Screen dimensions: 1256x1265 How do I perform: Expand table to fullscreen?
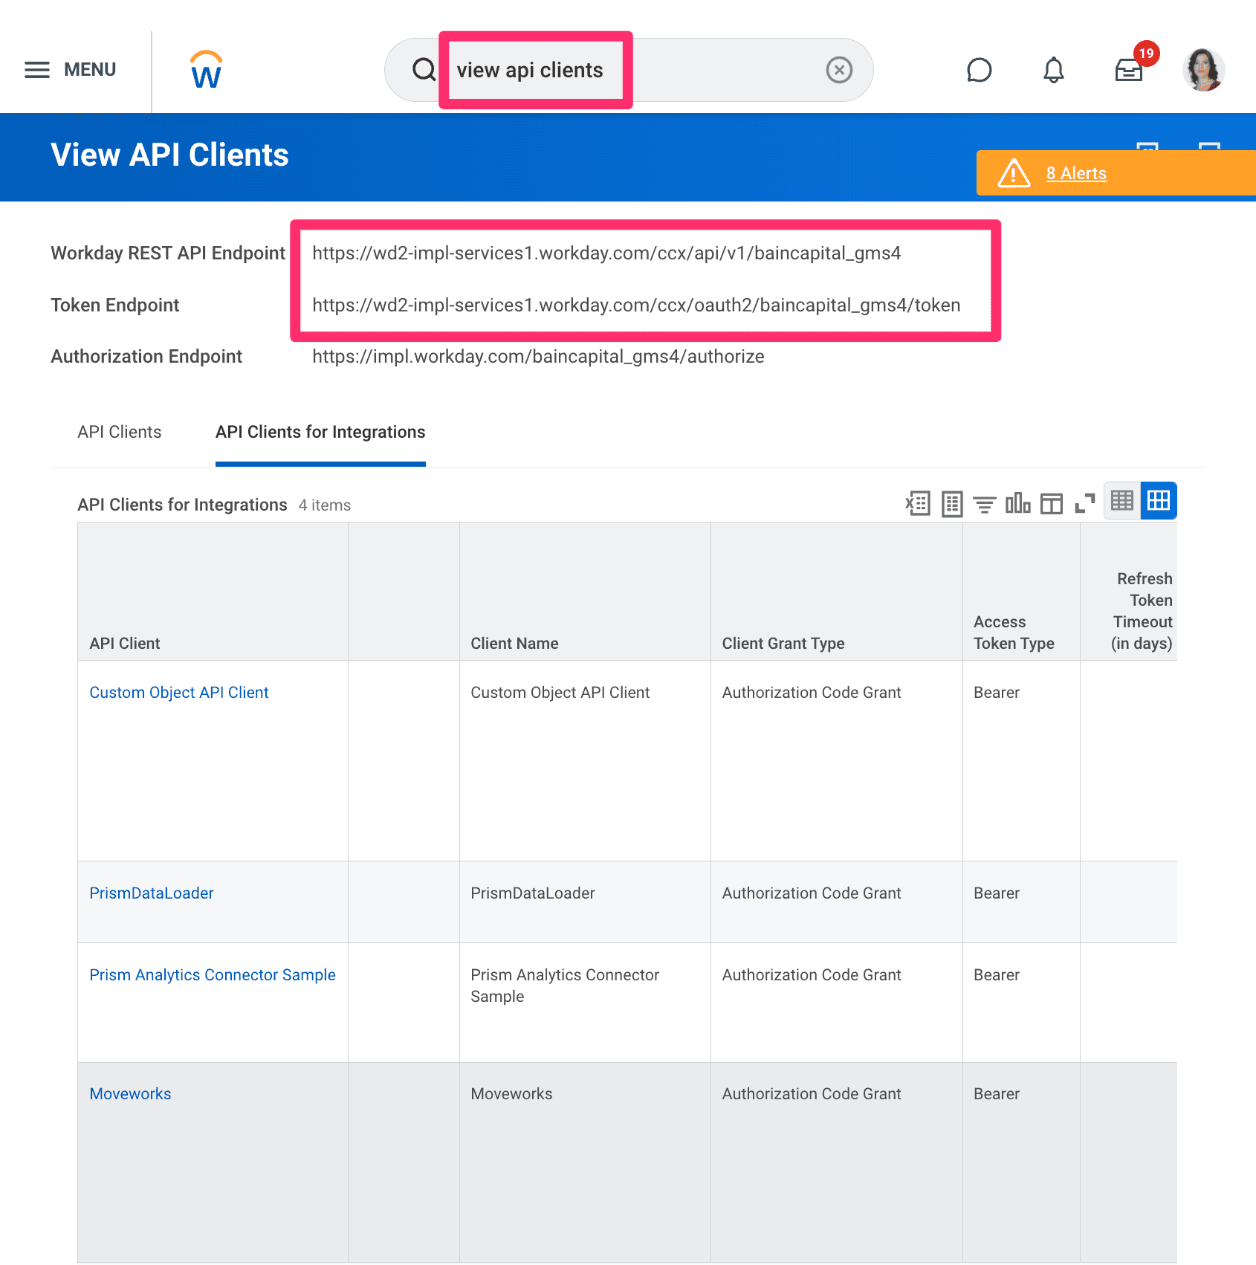(1085, 503)
